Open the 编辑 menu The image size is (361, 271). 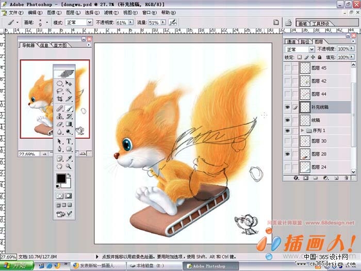35,13
